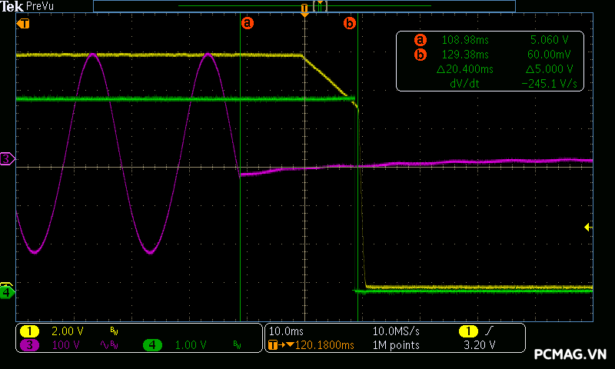The image size is (615, 369).
Task: Click the green channel 4 ground marker
Action: pyautogui.click(x=7, y=292)
